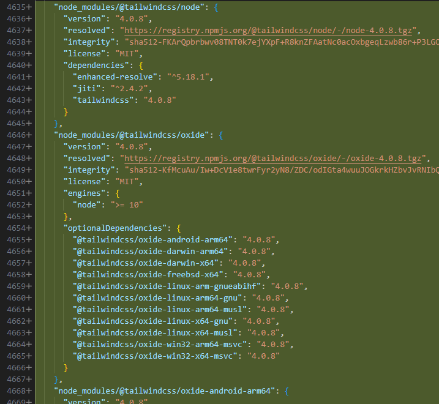Click the sha512-KfMcuAu integrity hash
This screenshot has width=439, height=404.
[x=282, y=170]
